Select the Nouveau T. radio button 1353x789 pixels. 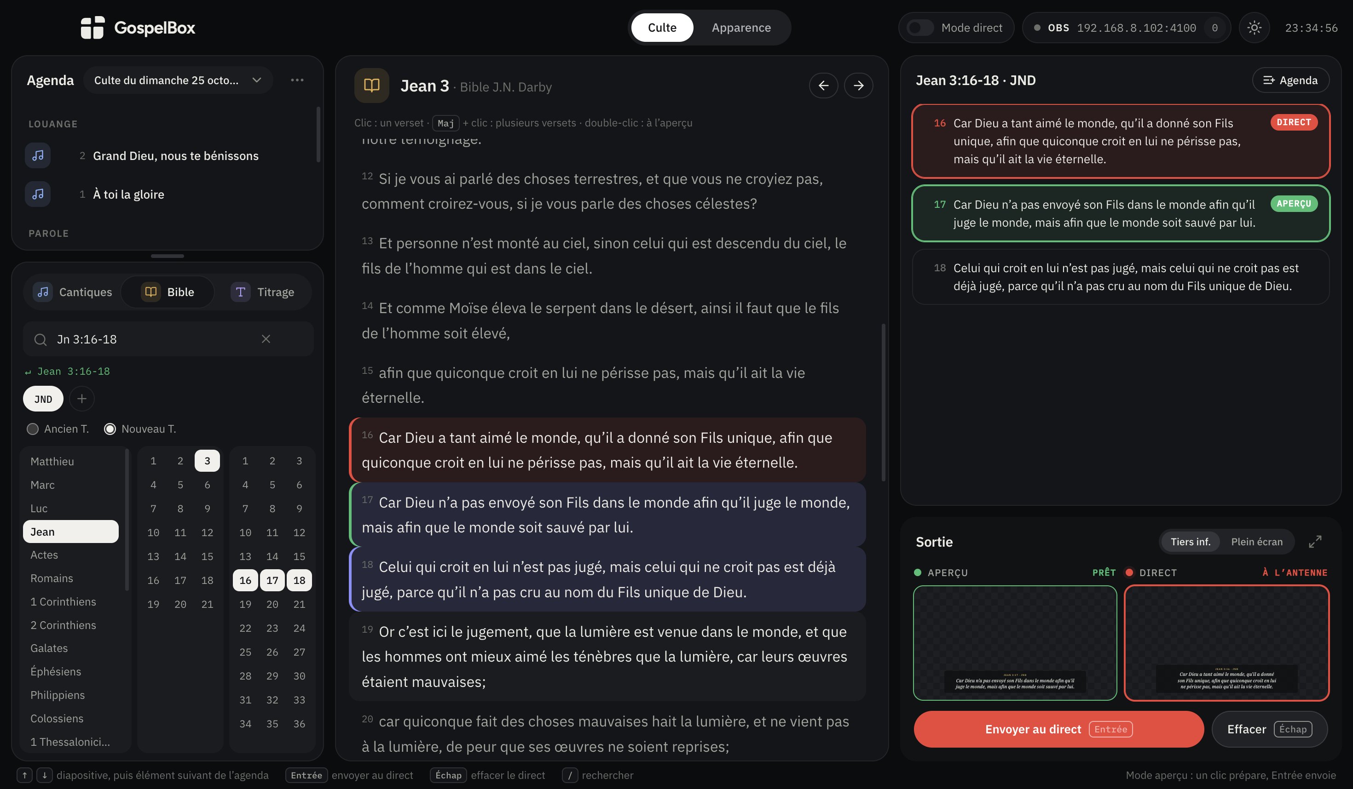pyautogui.click(x=110, y=429)
